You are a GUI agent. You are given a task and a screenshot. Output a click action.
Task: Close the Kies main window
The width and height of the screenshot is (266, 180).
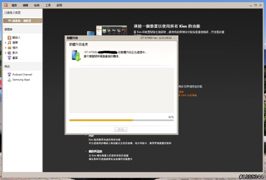click(x=261, y=5)
